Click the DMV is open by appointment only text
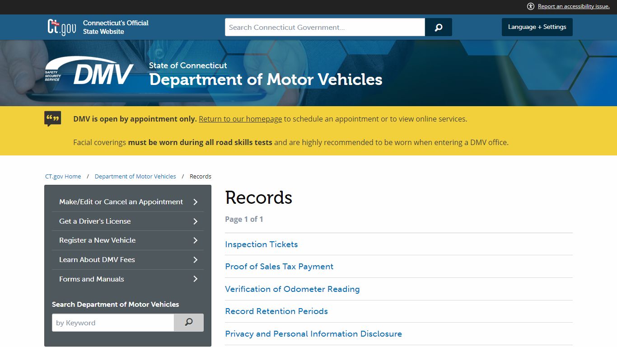 pyautogui.click(x=135, y=119)
